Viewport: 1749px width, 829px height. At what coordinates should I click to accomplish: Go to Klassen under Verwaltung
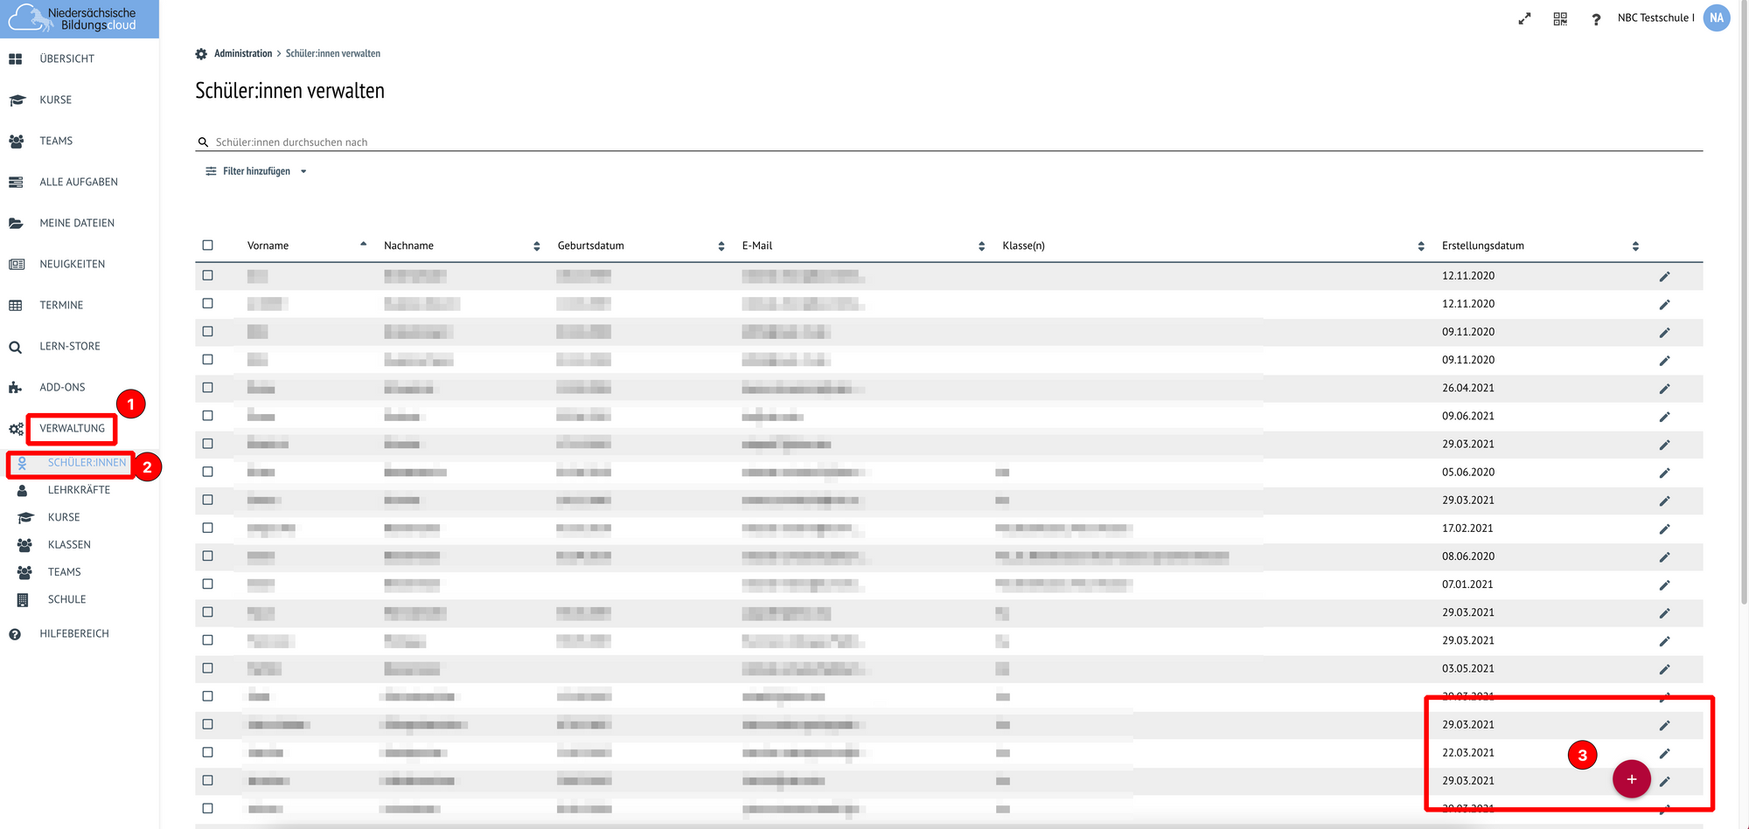tap(69, 545)
